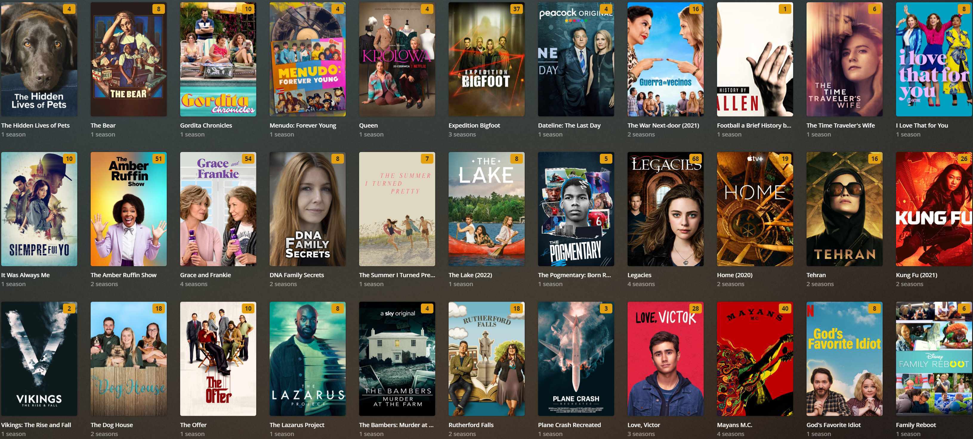Select the Plane Crash Recreated poster
Viewport: 973px width, 439px height.
tap(576, 359)
